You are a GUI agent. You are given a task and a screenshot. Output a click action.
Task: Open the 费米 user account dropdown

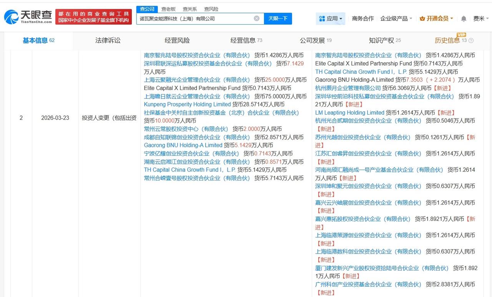coord(480,18)
